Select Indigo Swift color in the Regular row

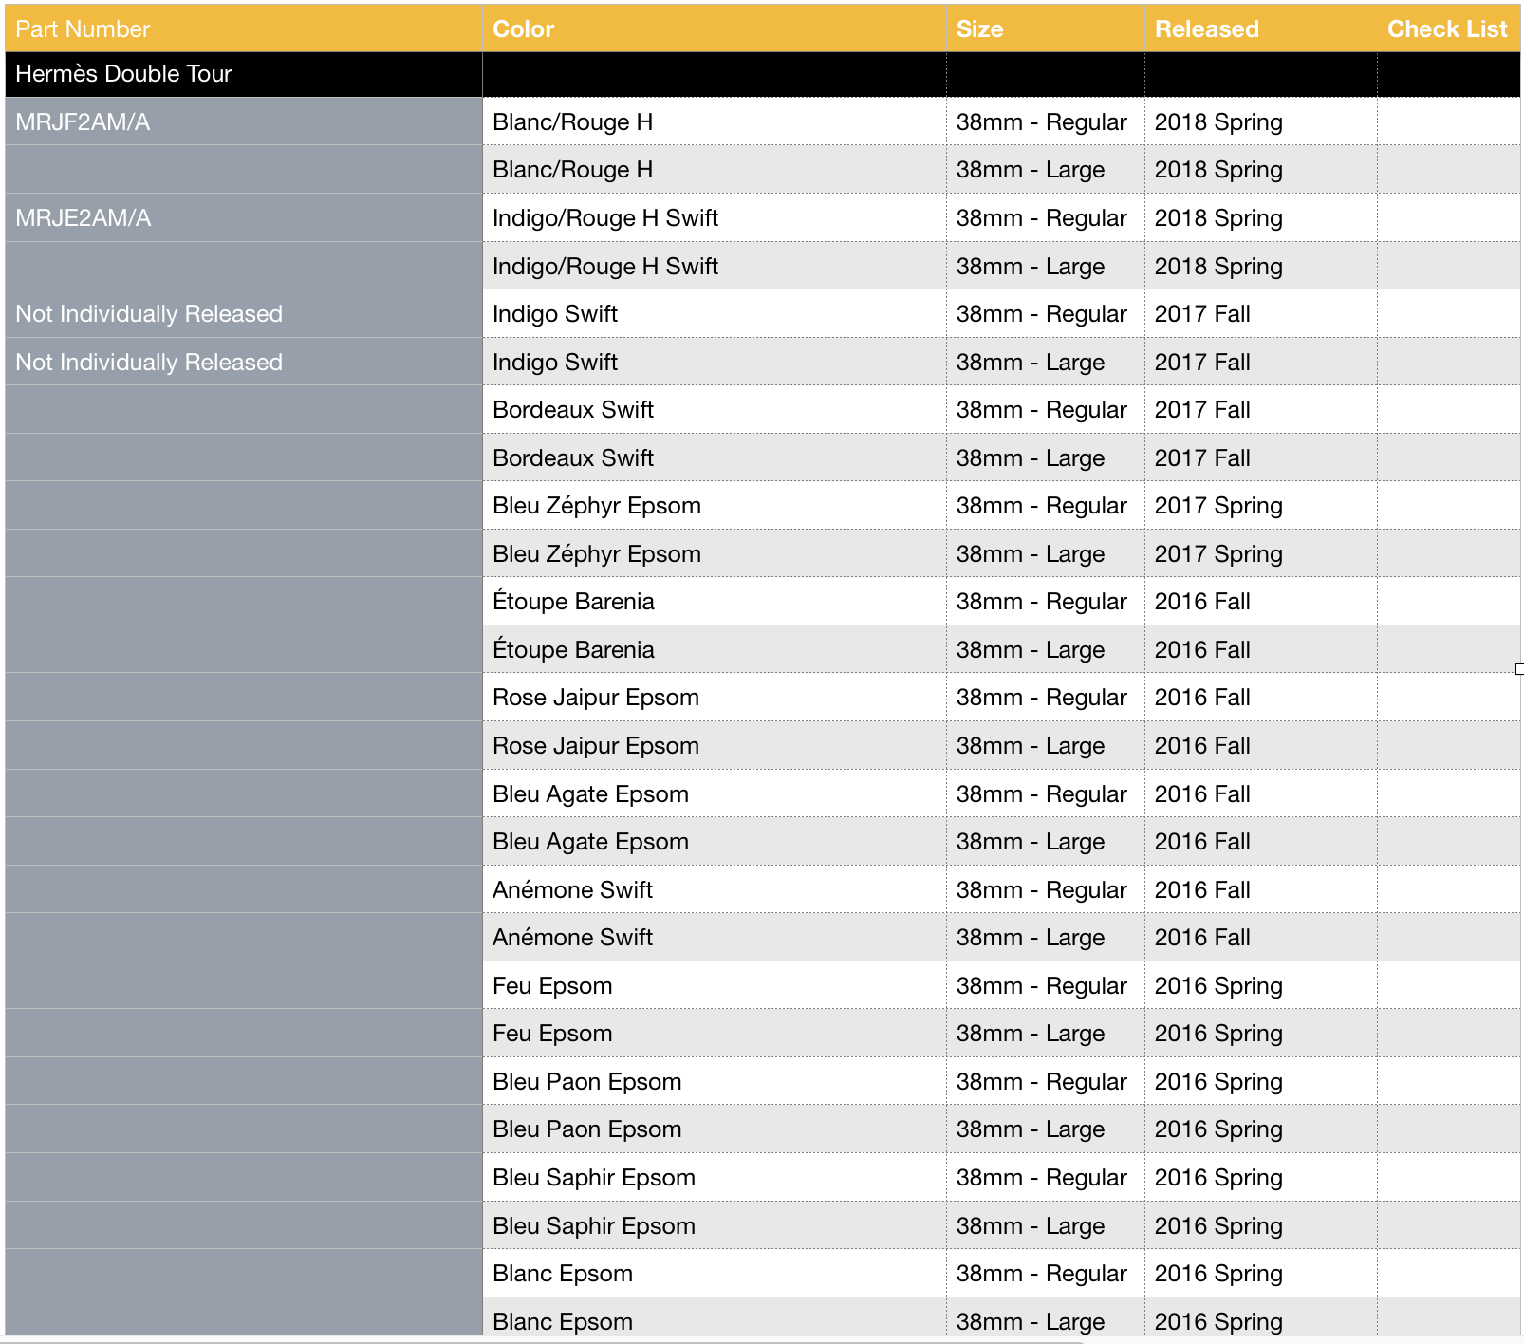coord(555,314)
